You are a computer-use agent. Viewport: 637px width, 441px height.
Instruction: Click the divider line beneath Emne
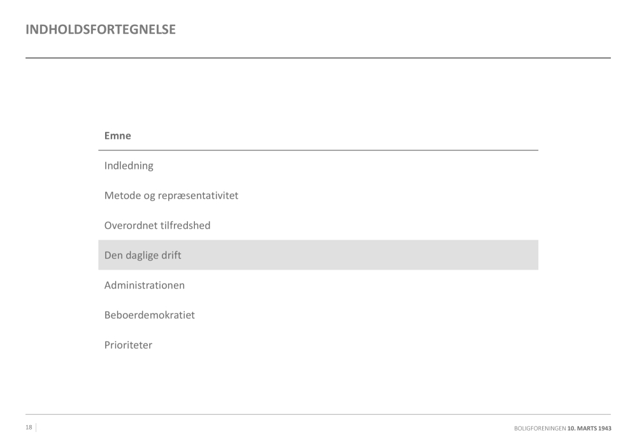point(318,150)
